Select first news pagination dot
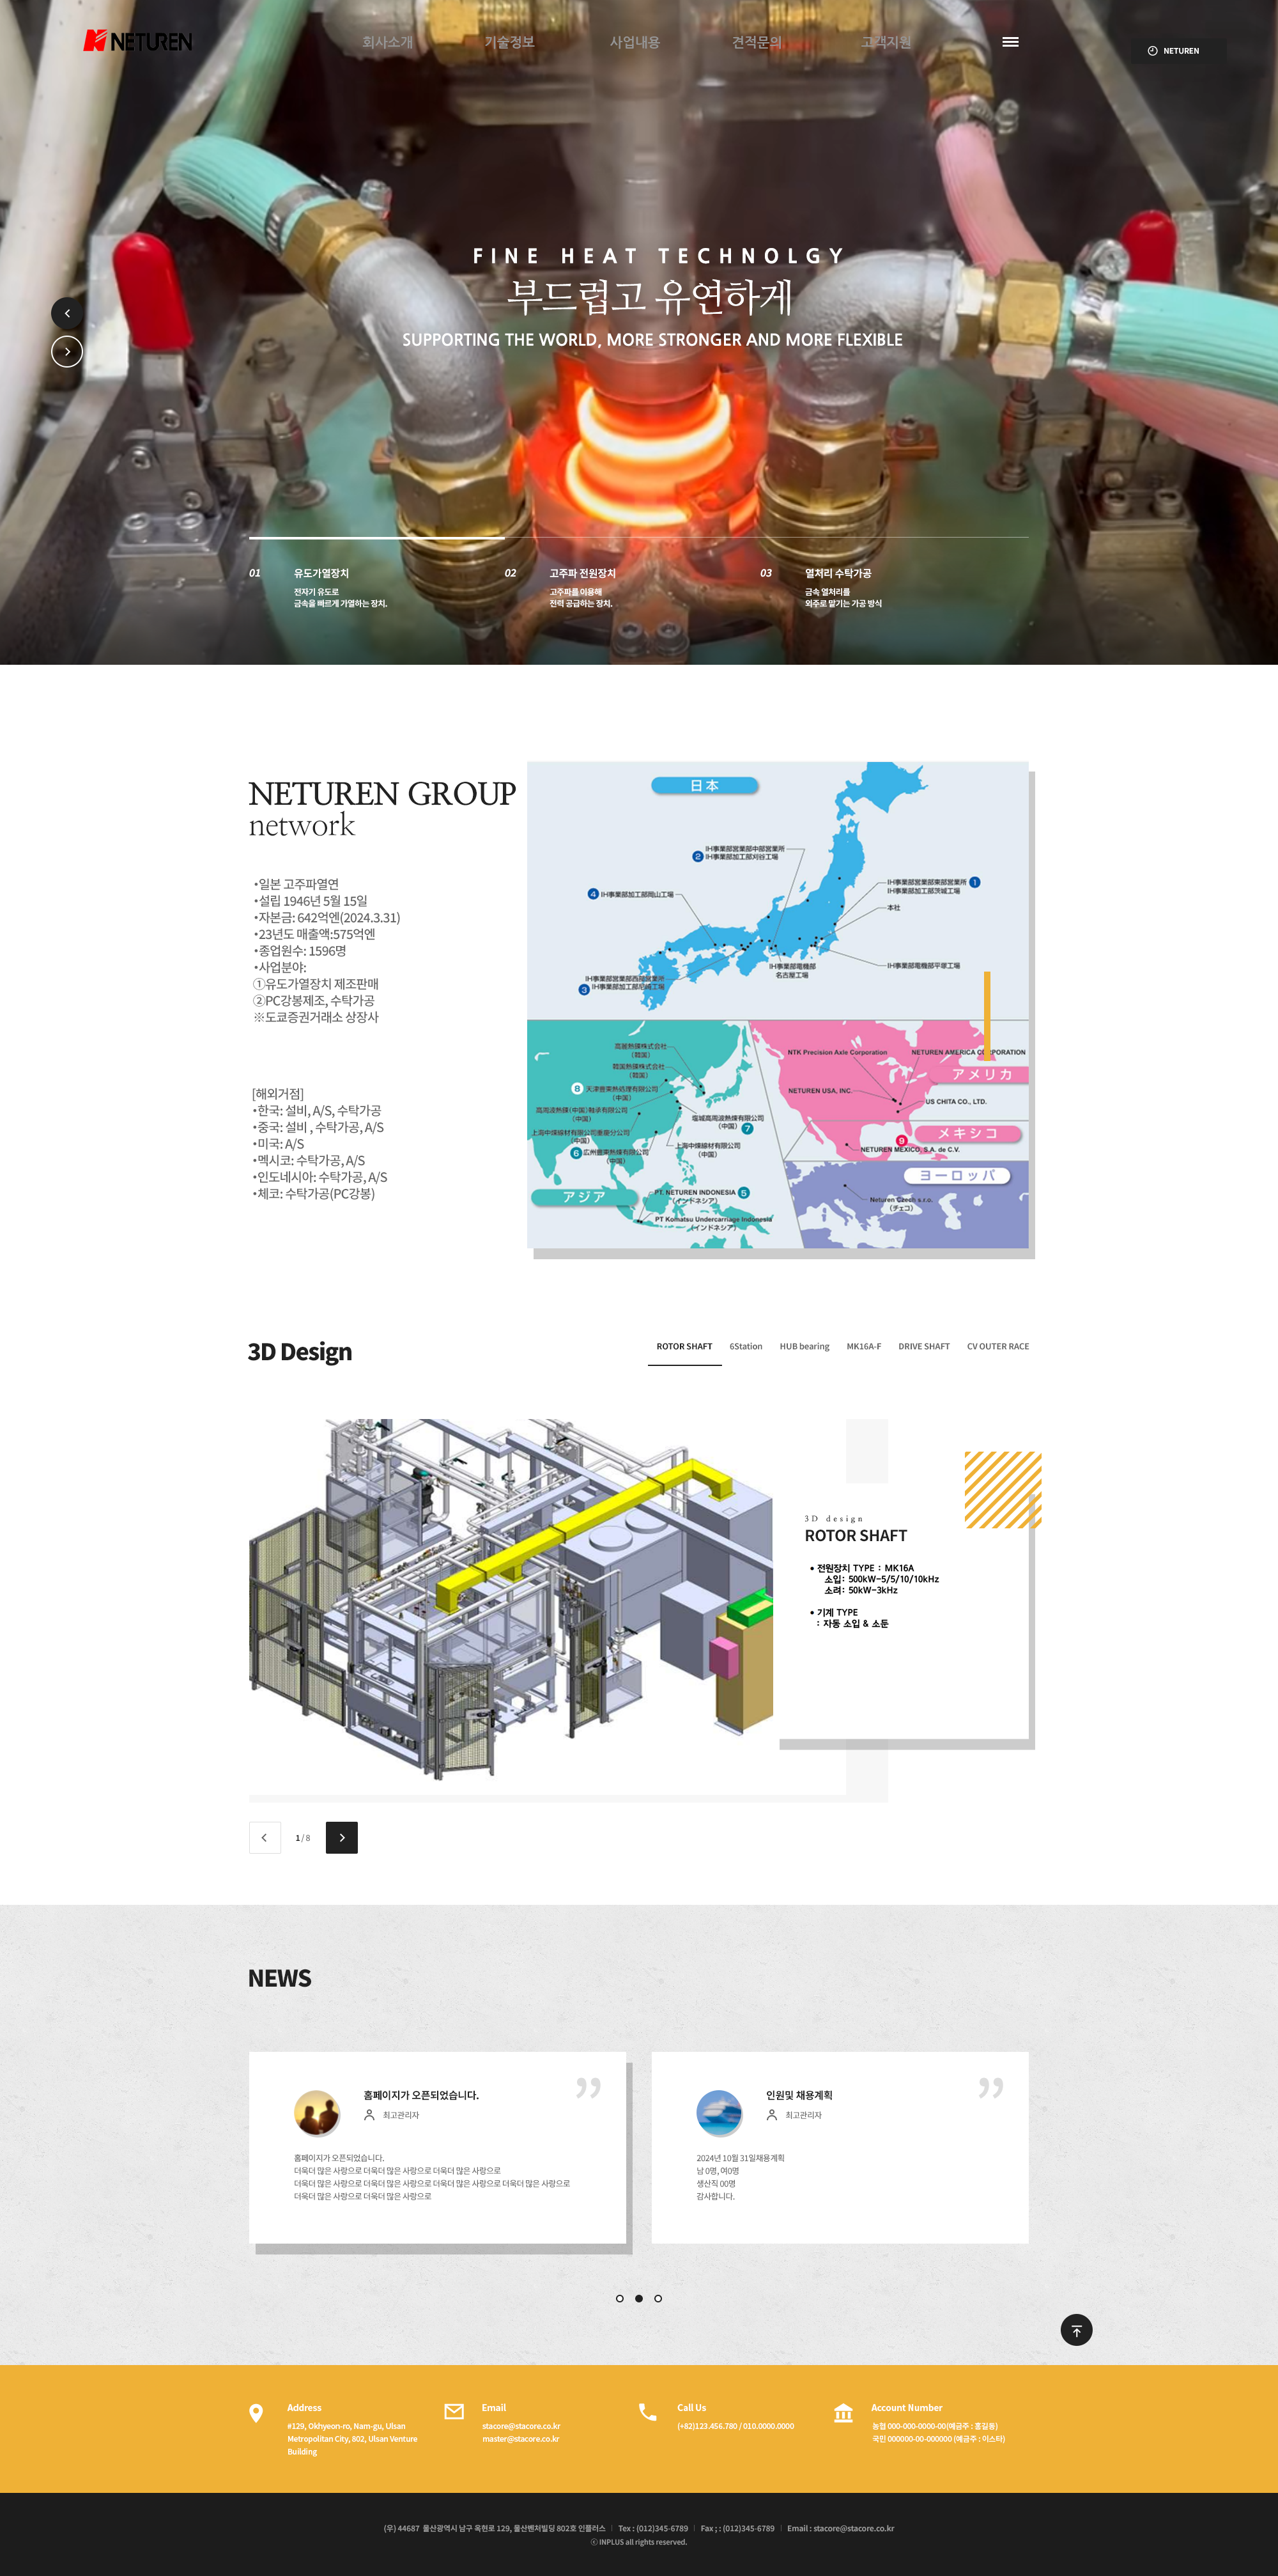1278x2576 pixels. click(620, 2298)
